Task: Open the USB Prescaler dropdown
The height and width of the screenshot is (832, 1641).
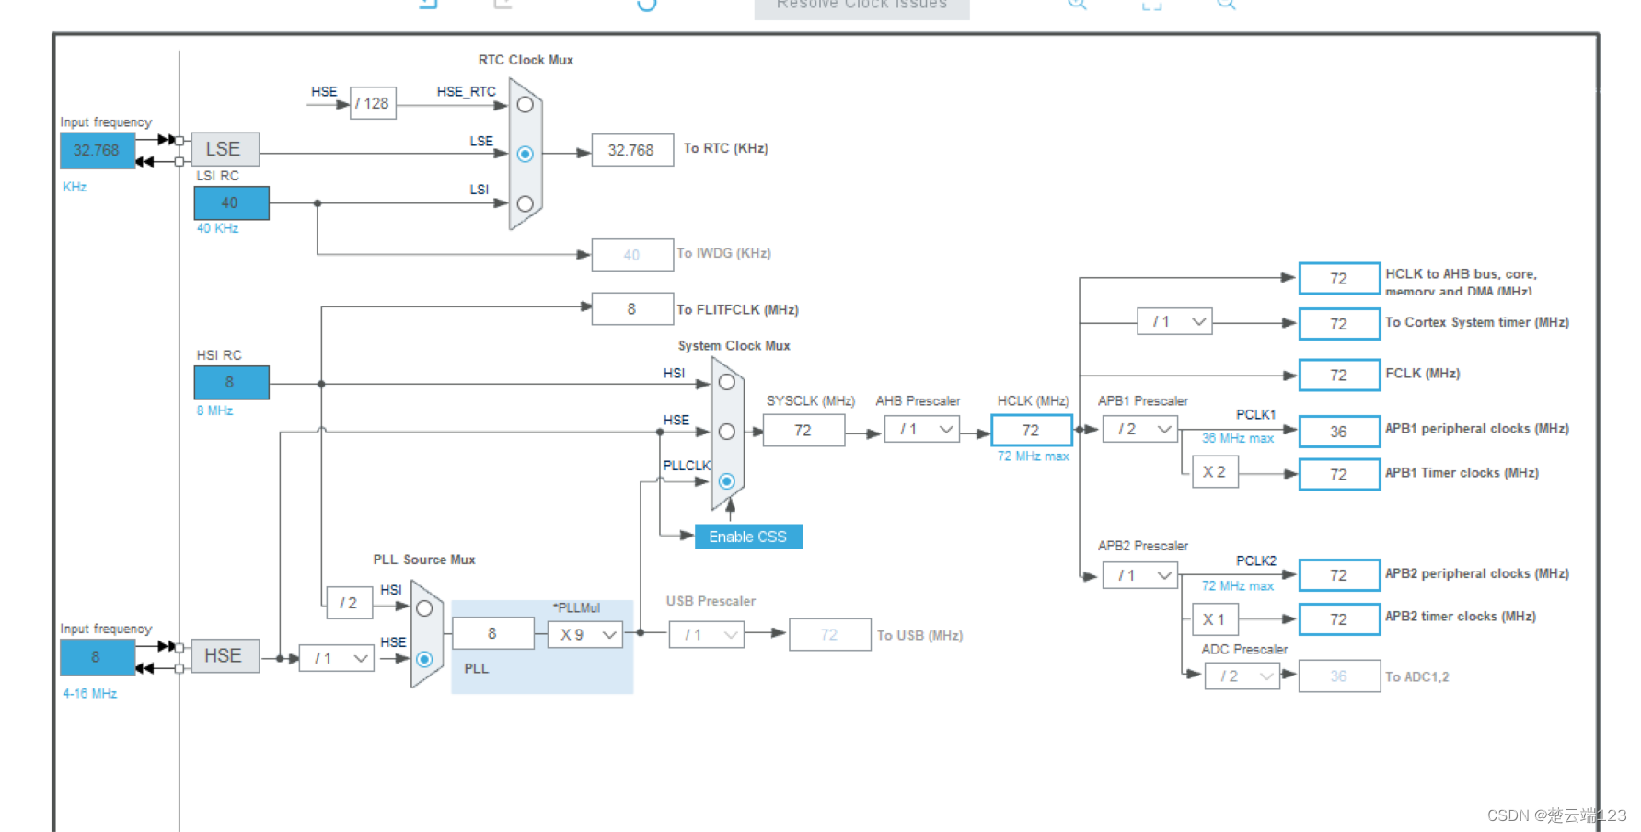Action: [707, 635]
